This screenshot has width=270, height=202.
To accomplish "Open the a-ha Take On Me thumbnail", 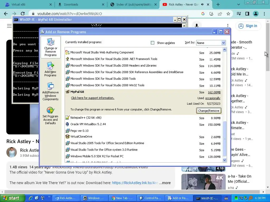I will (203, 181).
